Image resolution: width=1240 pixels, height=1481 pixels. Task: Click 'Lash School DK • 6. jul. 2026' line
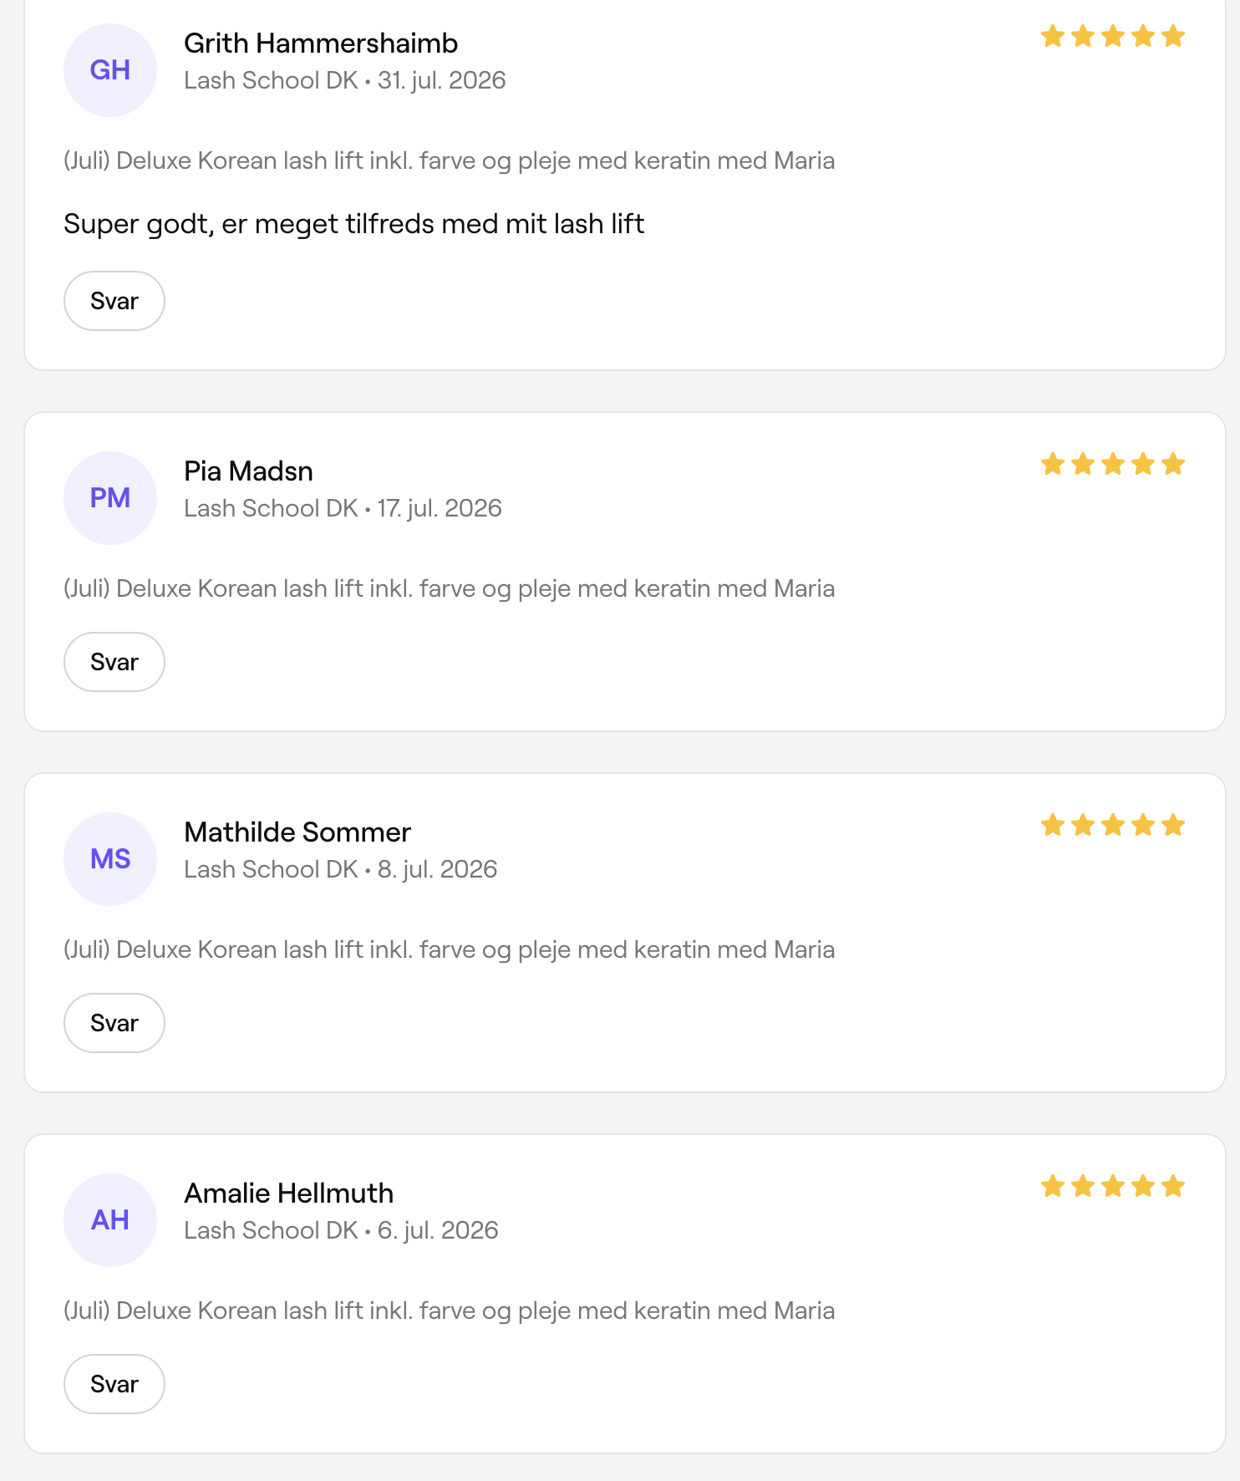(x=341, y=1230)
